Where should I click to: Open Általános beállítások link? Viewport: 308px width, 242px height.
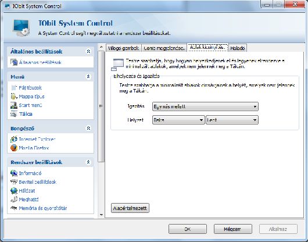click(x=40, y=62)
